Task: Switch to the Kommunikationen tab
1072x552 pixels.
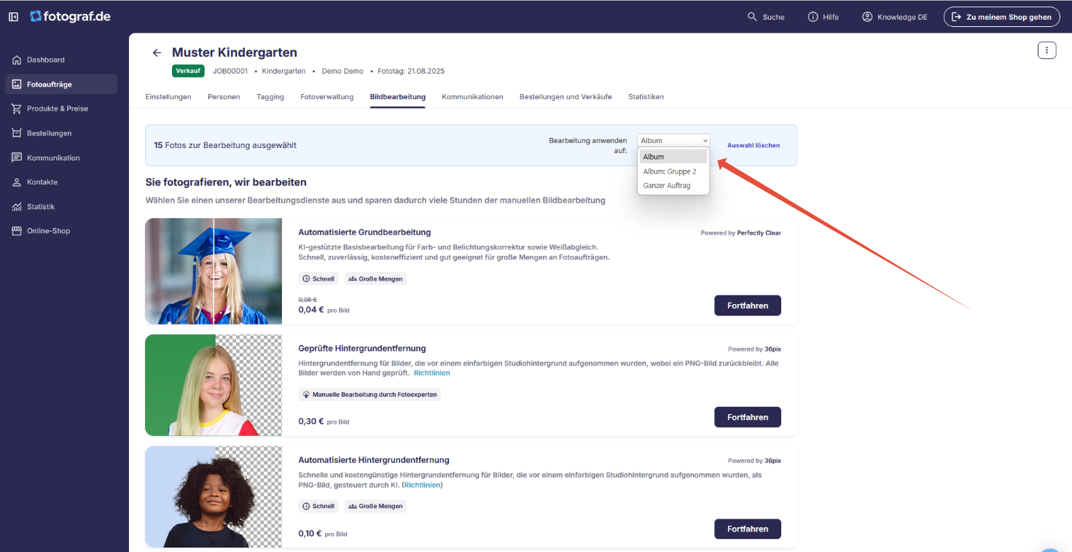Action: 472,97
